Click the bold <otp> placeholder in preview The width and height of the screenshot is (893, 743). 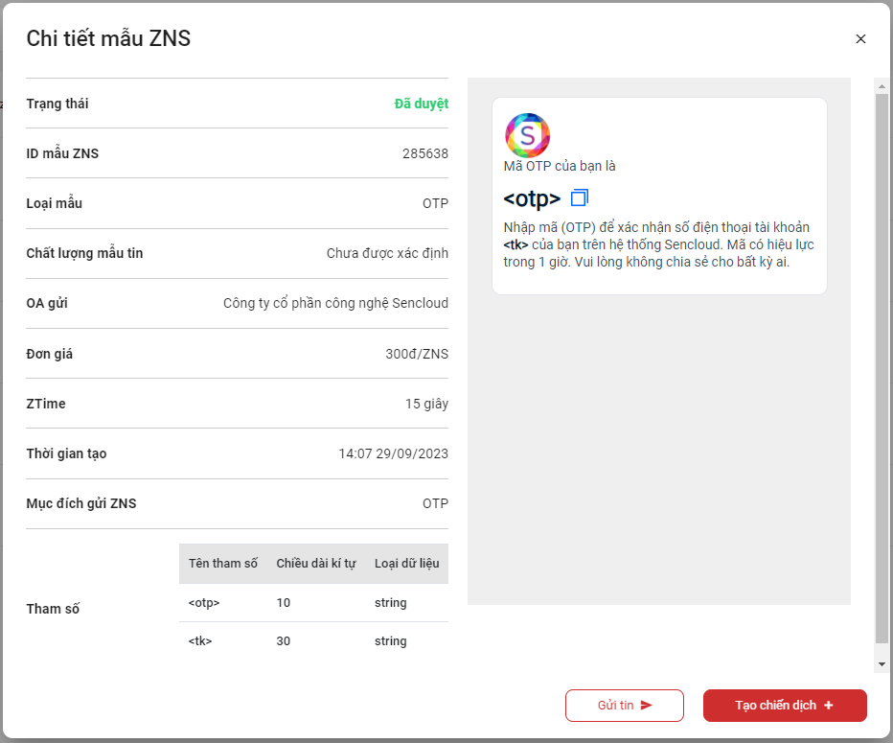pos(532,199)
